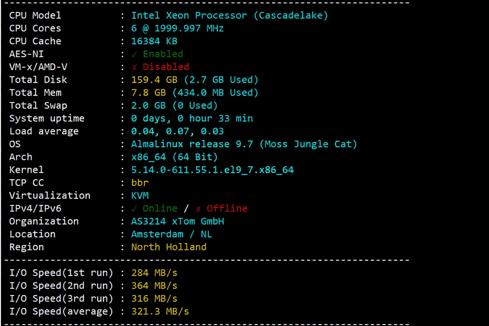The image size is (489, 326).
Task: Click the 'KVM' value
Action: [140, 196]
